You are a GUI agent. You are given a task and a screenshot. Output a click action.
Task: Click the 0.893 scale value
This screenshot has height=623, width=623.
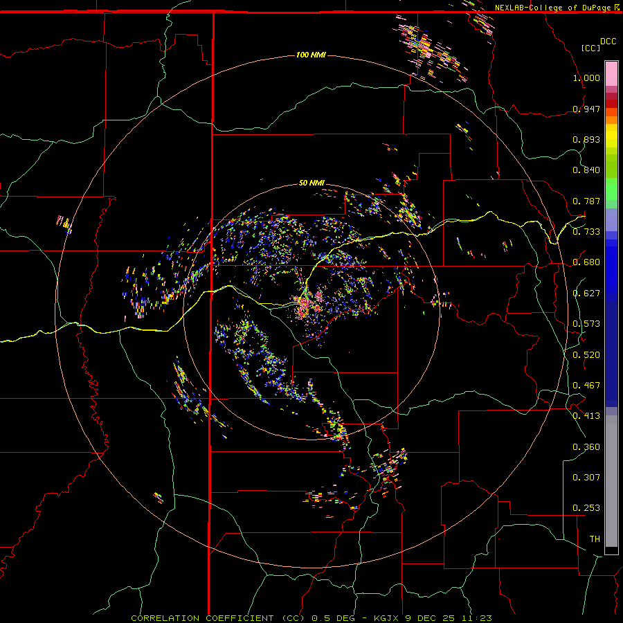[x=586, y=139]
